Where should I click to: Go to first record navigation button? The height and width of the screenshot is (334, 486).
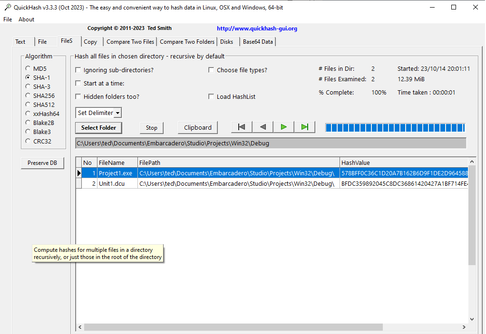coord(242,127)
